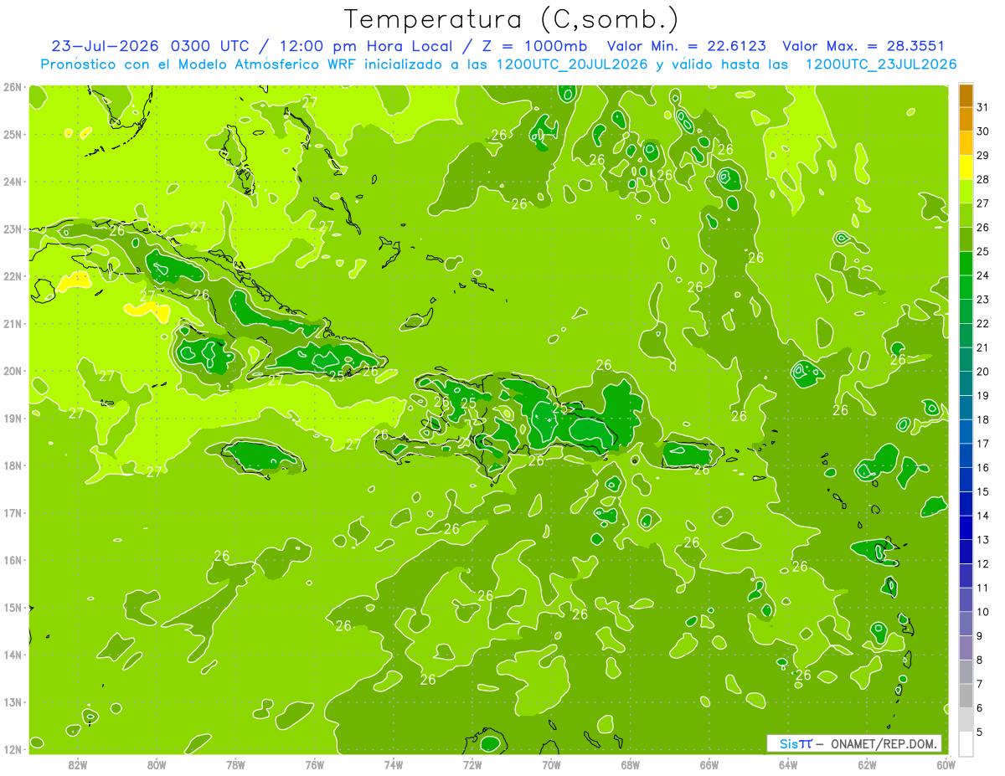1005x776 pixels.
Task: Click the 16N latitude axis label
Action: point(12,560)
